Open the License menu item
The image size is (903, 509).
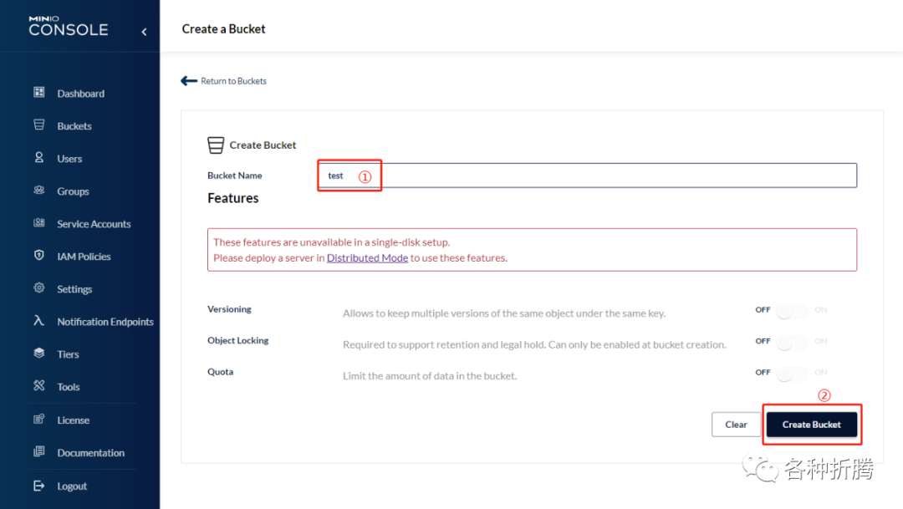(x=73, y=420)
